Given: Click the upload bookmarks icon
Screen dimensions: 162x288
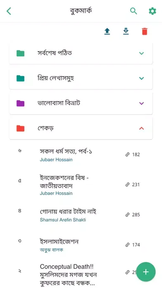Looking at the screenshot, I should pos(107,31).
